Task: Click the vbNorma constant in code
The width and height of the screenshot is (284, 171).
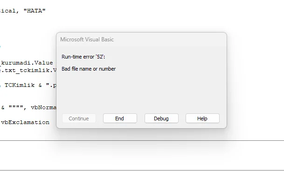Action: (44, 108)
